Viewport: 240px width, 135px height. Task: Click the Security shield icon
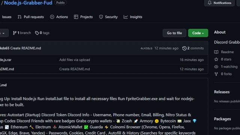pos(101,17)
